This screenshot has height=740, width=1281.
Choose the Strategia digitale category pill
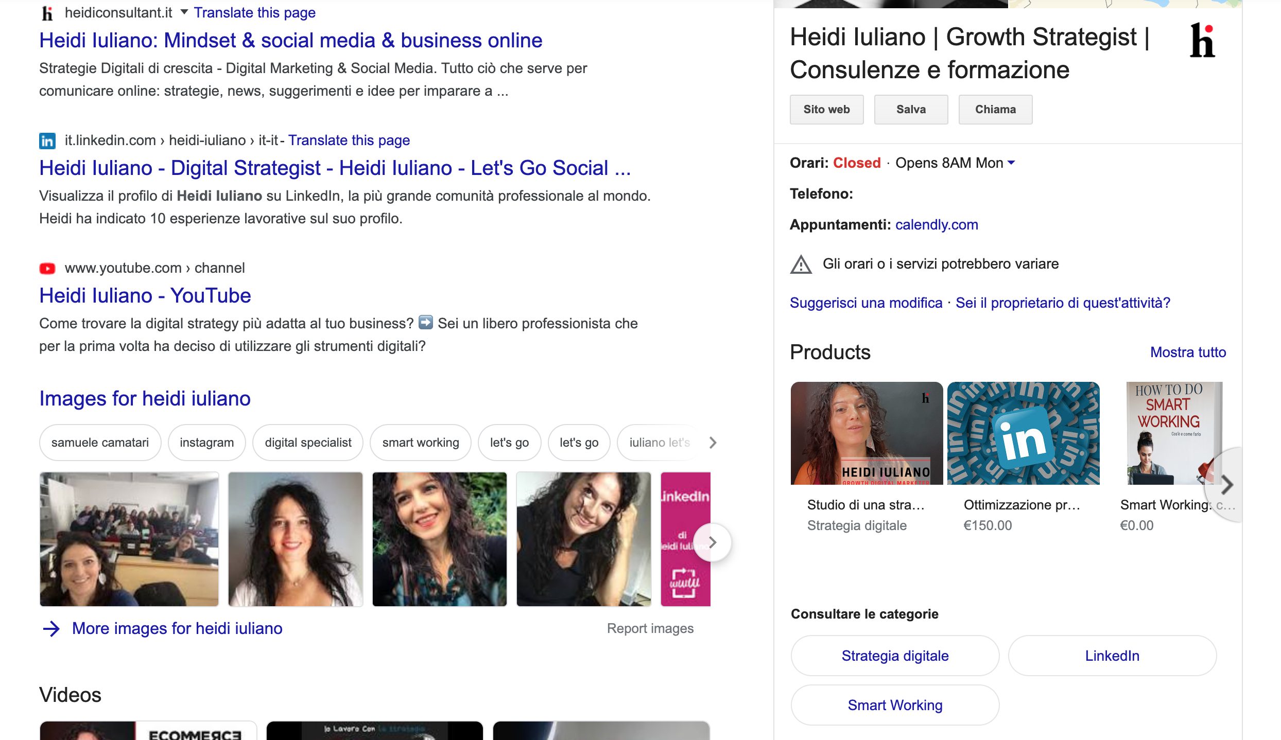[x=895, y=656]
